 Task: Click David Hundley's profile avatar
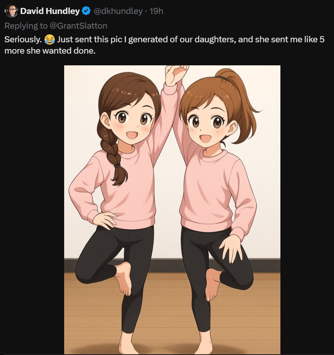click(x=11, y=11)
